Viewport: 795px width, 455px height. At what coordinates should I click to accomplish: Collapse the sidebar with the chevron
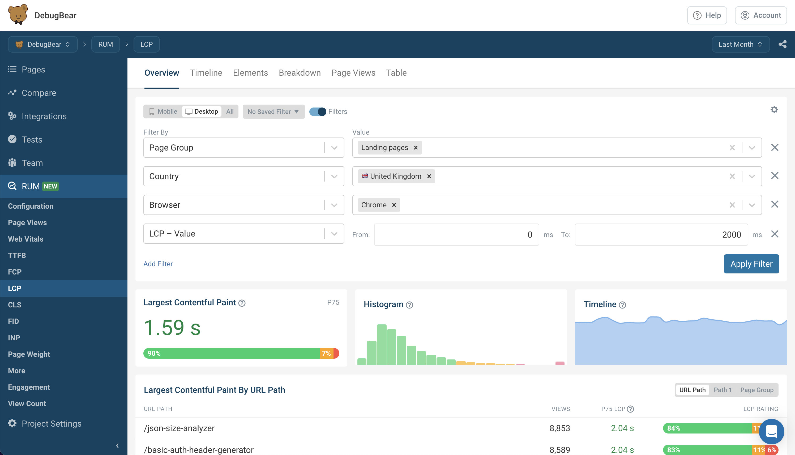(118, 446)
